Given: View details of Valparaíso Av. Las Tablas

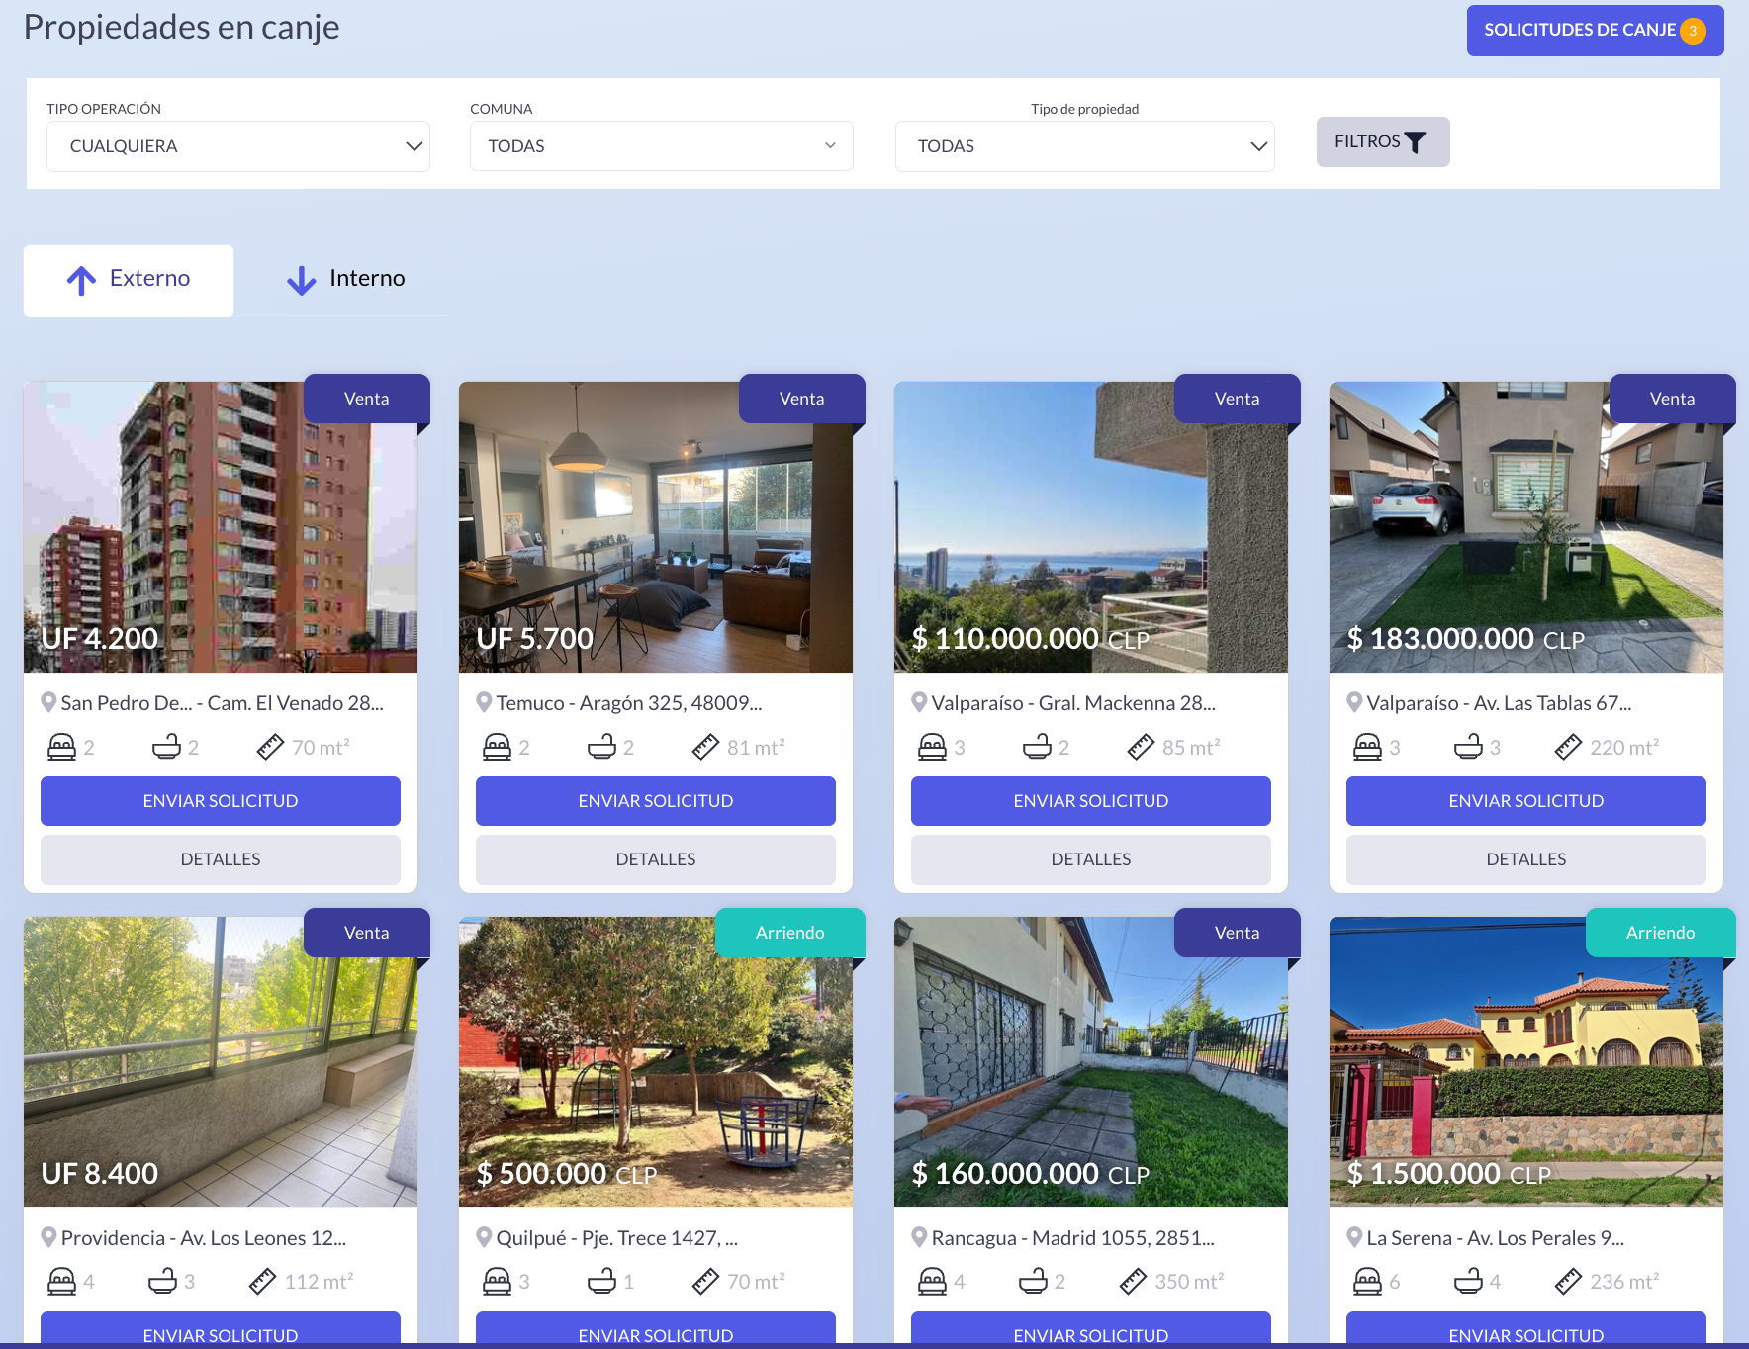Looking at the screenshot, I should 1526,859.
